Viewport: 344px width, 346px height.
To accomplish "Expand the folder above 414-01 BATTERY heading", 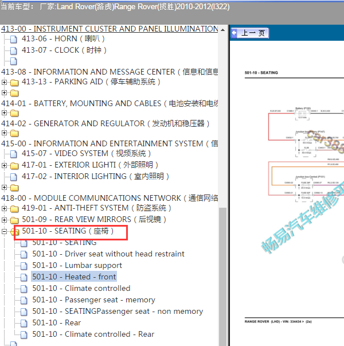I will pos(4,93).
